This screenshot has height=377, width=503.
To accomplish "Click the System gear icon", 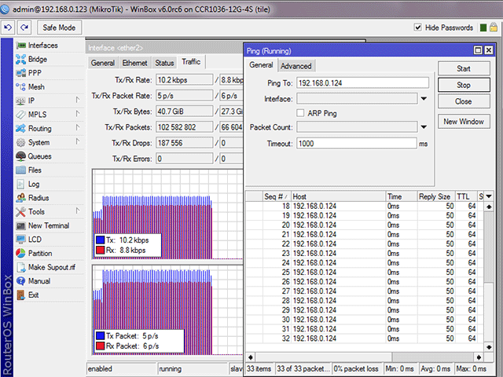I will 21,142.
